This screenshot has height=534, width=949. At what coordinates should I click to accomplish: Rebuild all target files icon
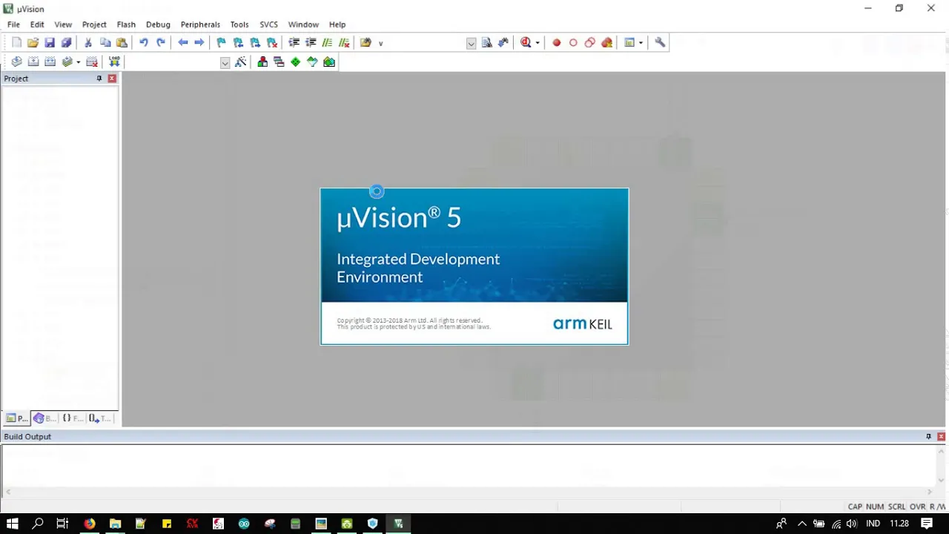(50, 62)
